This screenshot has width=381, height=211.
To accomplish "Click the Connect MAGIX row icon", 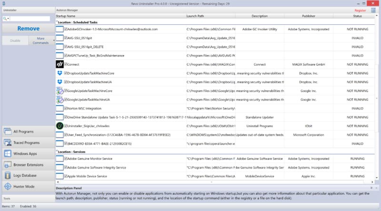I will (x=60, y=64).
